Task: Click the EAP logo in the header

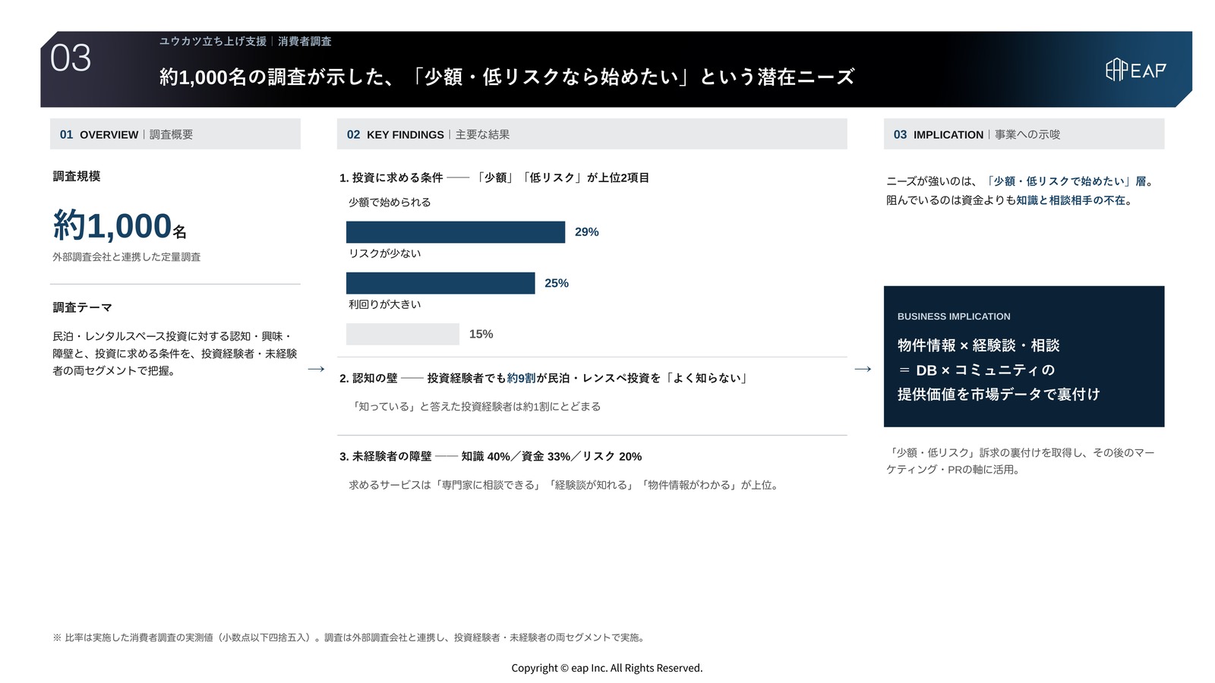Action: [x=1135, y=70]
